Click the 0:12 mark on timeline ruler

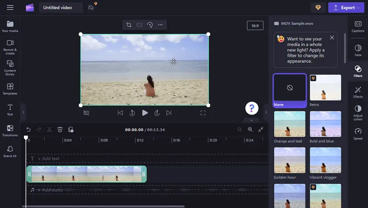[140, 140]
